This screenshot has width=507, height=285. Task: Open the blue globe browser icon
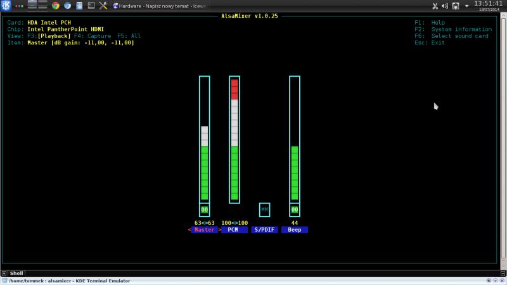coord(67,6)
